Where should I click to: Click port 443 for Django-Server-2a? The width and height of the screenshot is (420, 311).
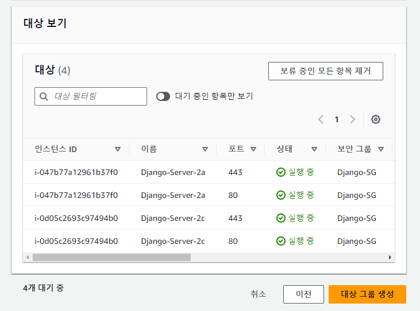point(235,172)
